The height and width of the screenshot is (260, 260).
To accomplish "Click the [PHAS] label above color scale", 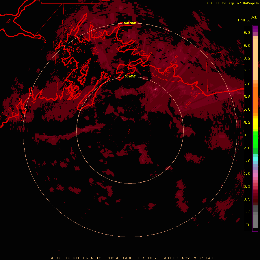I will coord(244,20).
